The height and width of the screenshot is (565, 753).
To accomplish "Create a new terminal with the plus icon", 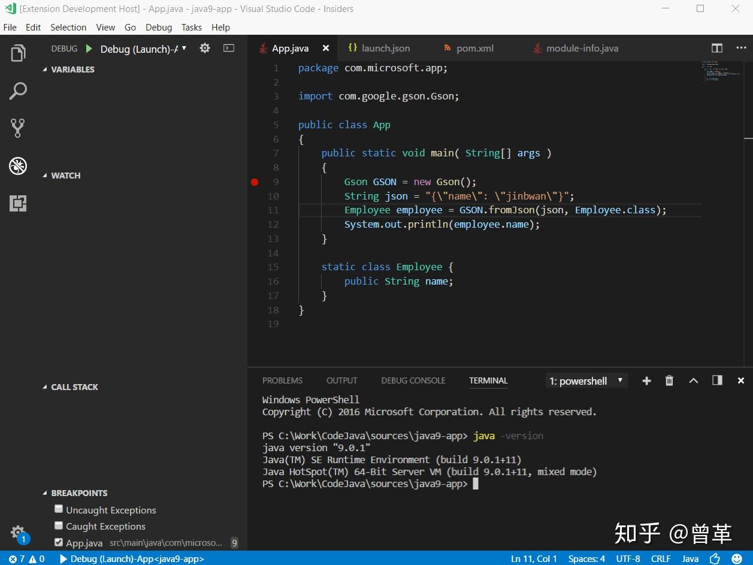I will click(646, 380).
